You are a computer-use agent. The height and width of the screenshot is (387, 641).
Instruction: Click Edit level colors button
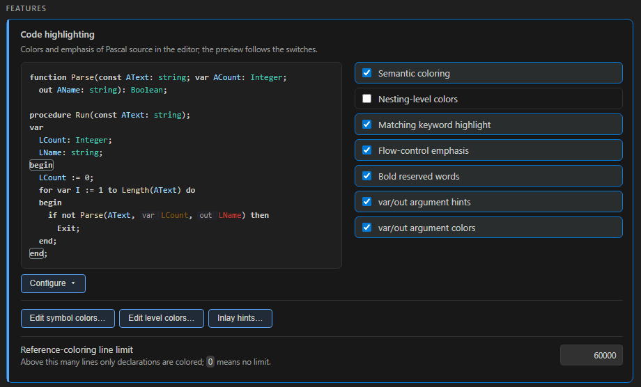click(x=162, y=318)
